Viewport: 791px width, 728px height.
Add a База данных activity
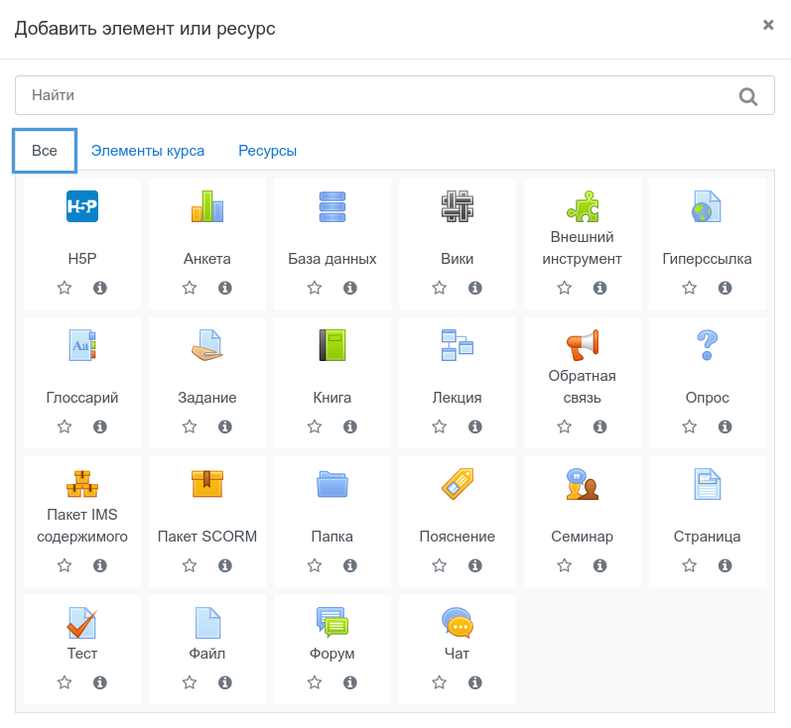click(332, 206)
